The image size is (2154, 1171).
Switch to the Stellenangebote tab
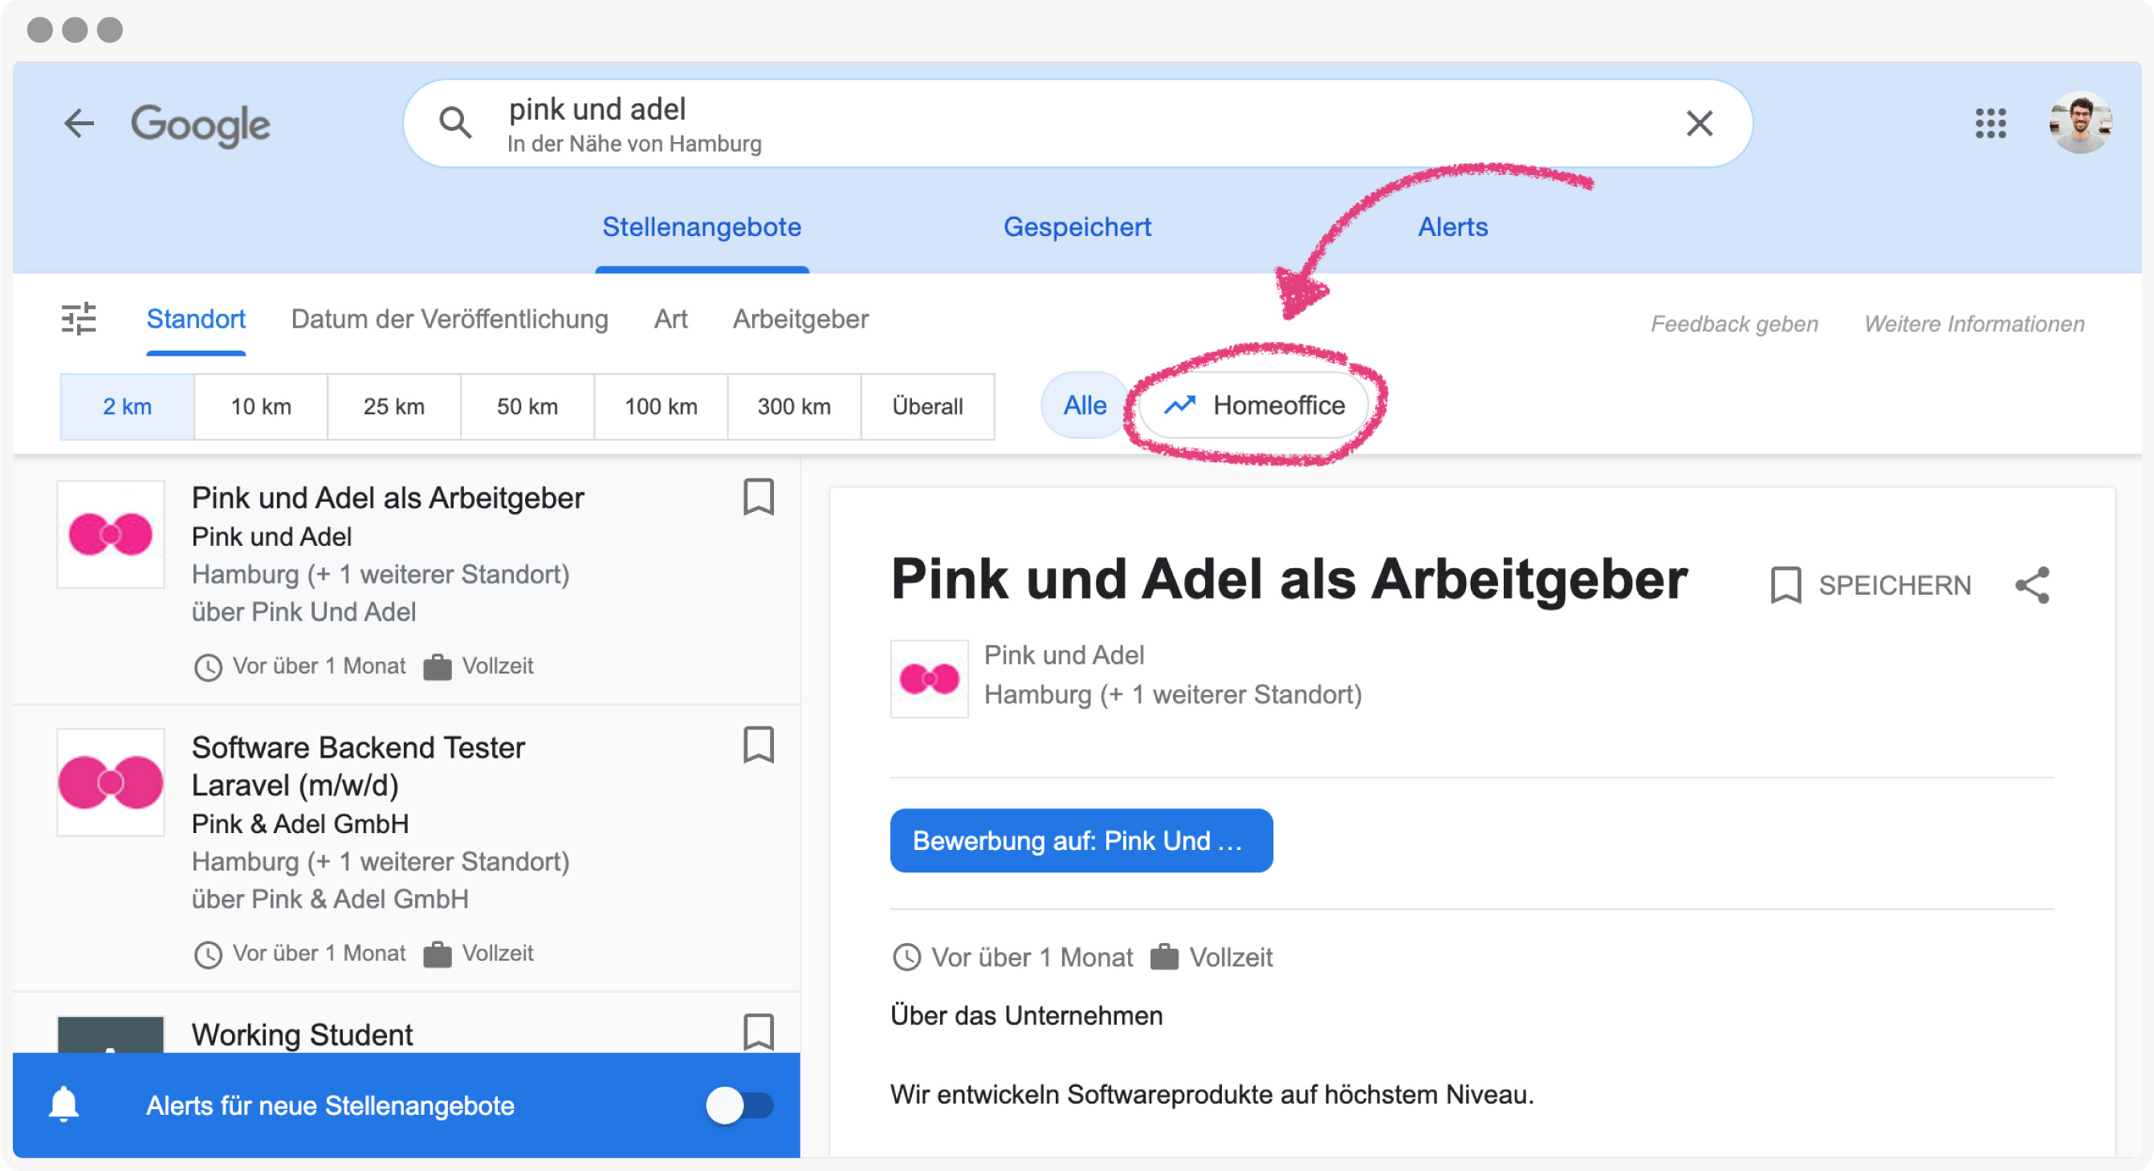pos(702,227)
